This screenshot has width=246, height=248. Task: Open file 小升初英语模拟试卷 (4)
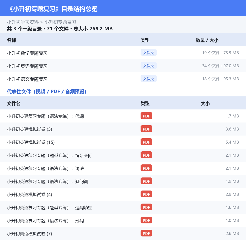click(30, 195)
